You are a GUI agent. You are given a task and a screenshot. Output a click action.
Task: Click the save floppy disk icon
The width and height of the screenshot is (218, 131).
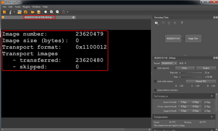tap(39, 12)
